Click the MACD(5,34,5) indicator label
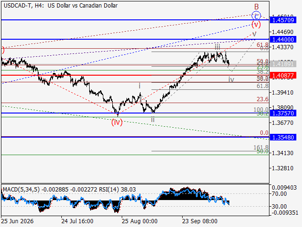The width and height of the screenshot is (302, 227). point(21,190)
